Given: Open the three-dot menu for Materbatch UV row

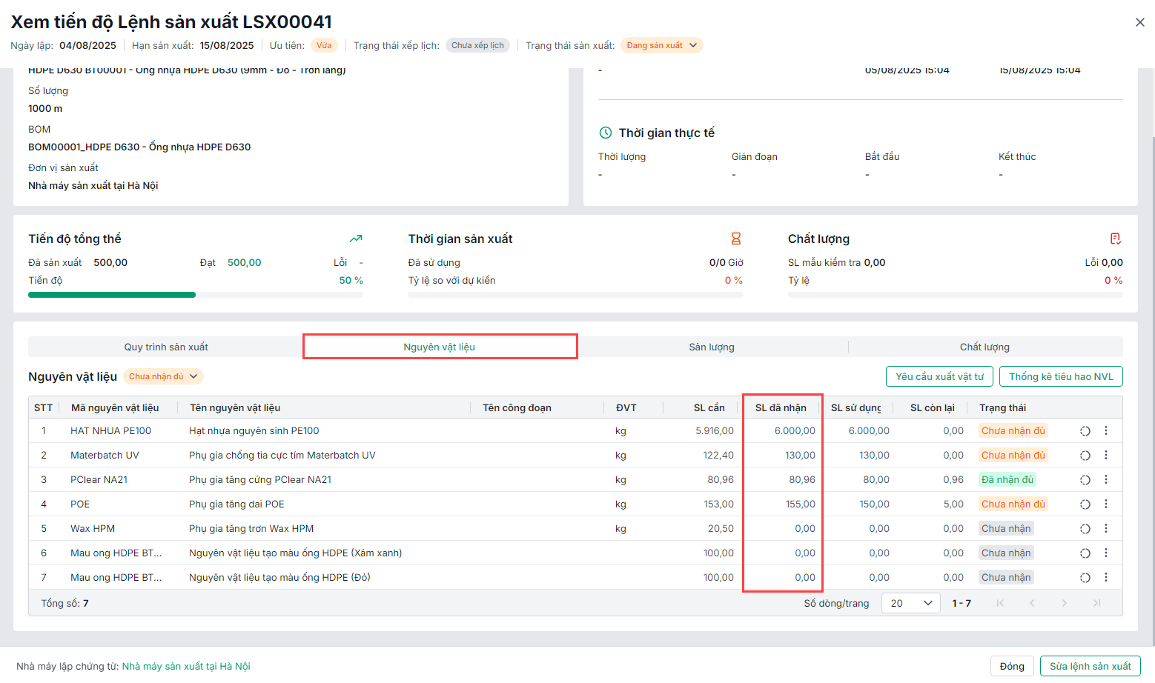Looking at the screenshot, I should pyautogui.click(x=1105, y=455).
